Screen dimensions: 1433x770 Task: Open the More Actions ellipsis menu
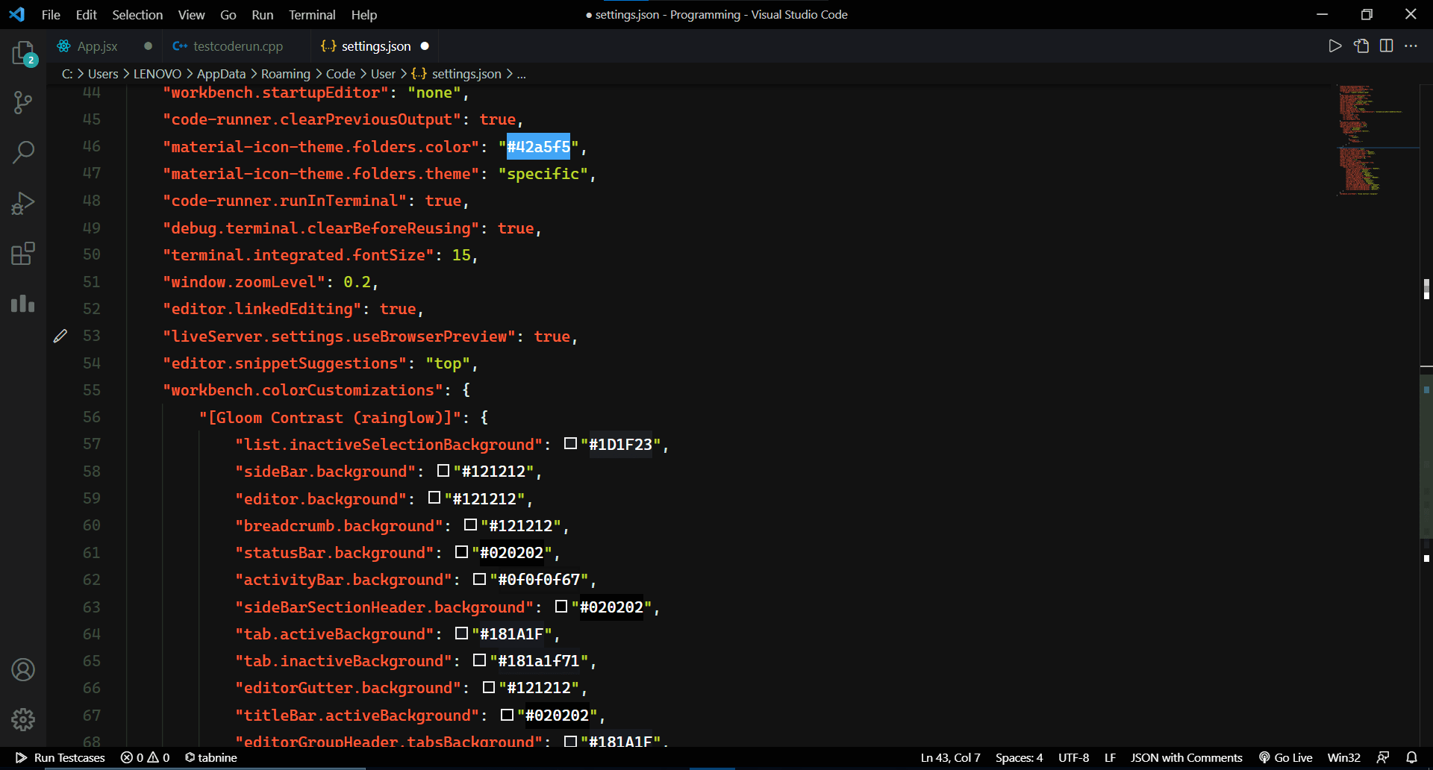1412,46
